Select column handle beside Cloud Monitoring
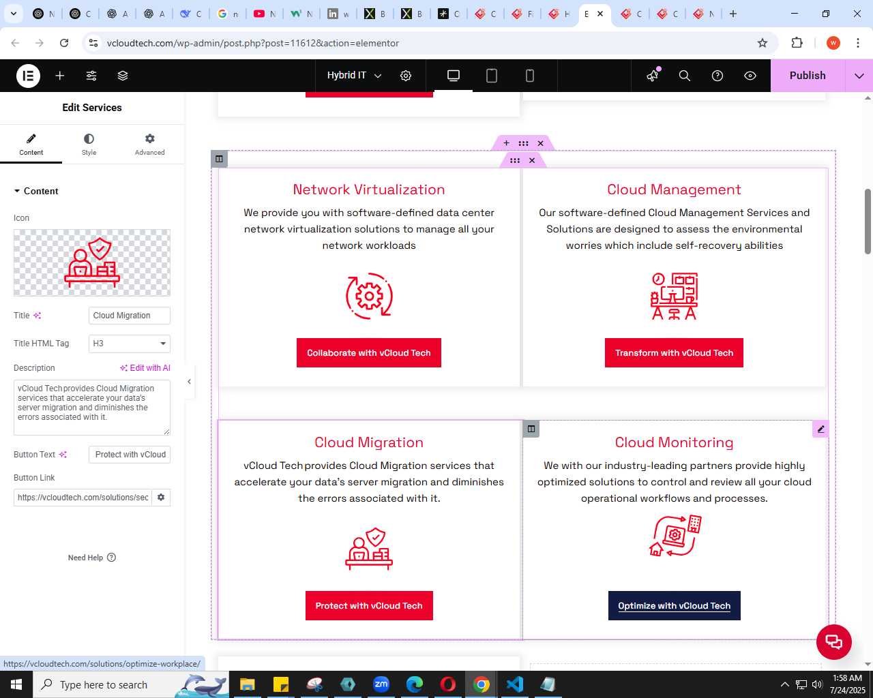Viewport: 873px width, 698px height. pos(531,429)
